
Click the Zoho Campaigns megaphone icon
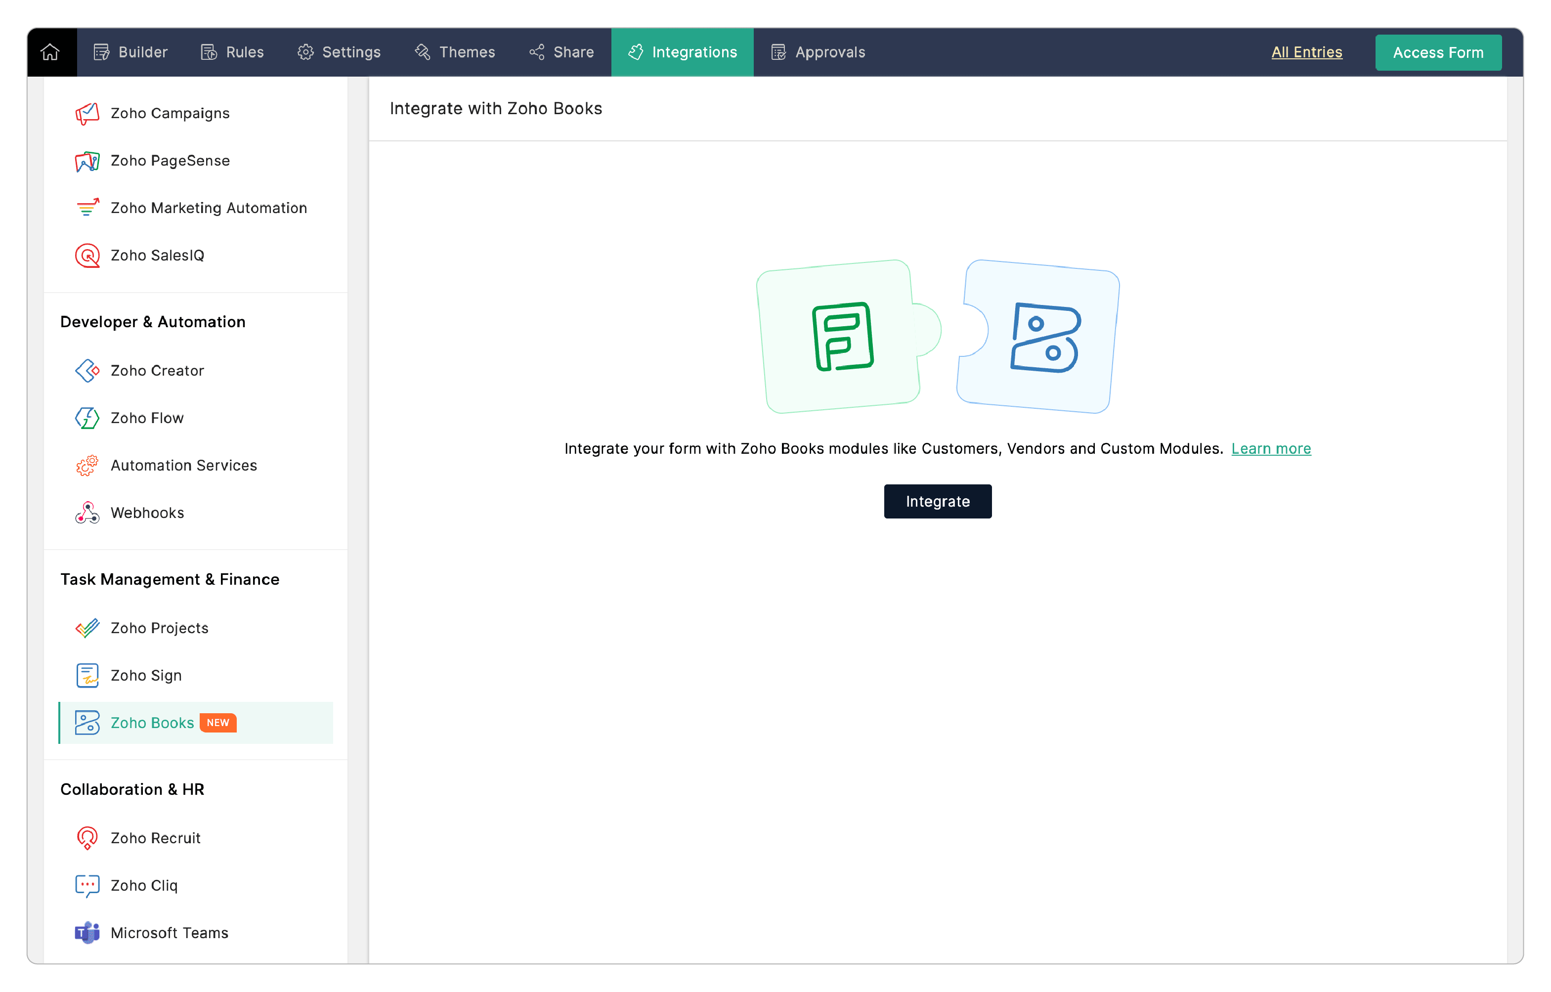[87, 113]
